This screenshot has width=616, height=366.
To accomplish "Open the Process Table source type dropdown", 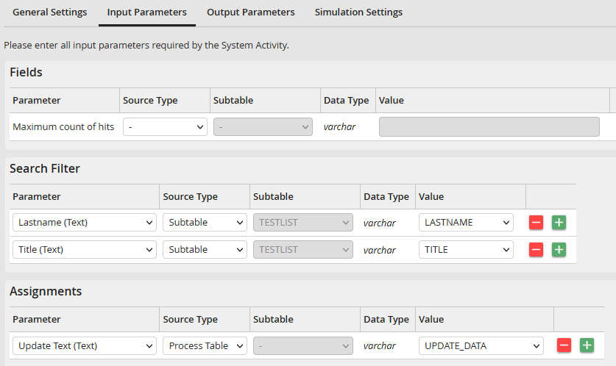I will coord(205,345).
